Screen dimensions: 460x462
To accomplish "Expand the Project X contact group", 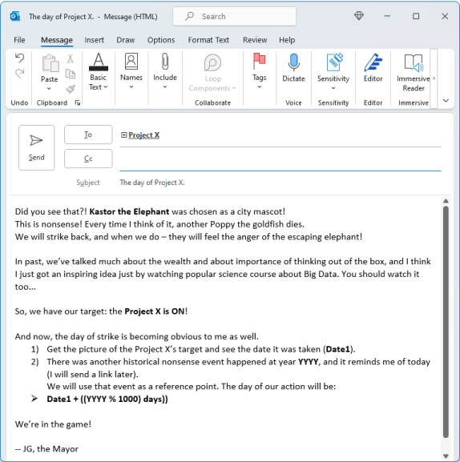I will (x=124, y=135).
